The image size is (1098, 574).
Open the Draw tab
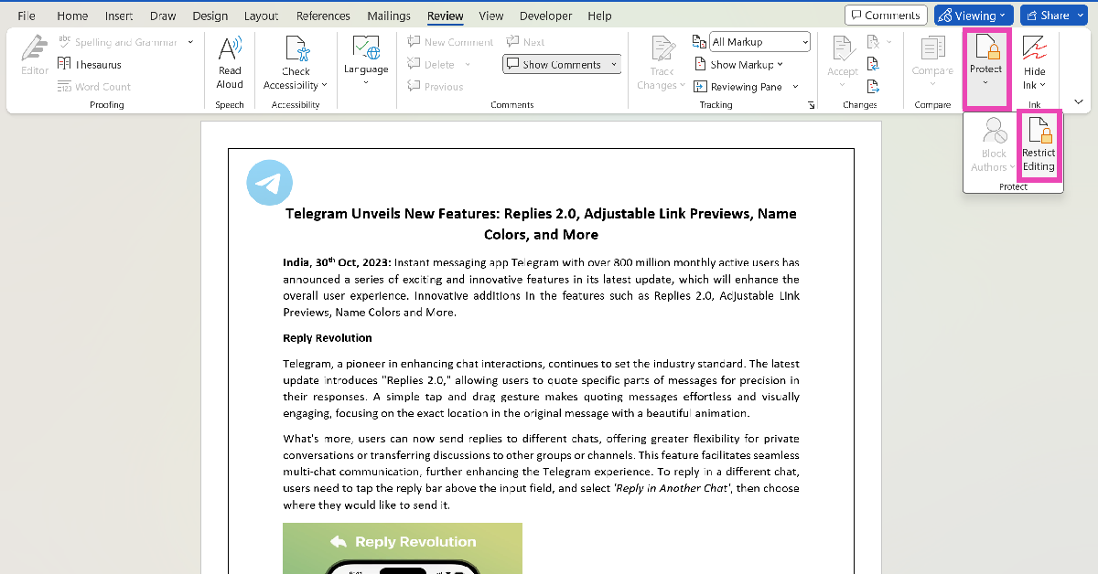[x=163, y=16]
